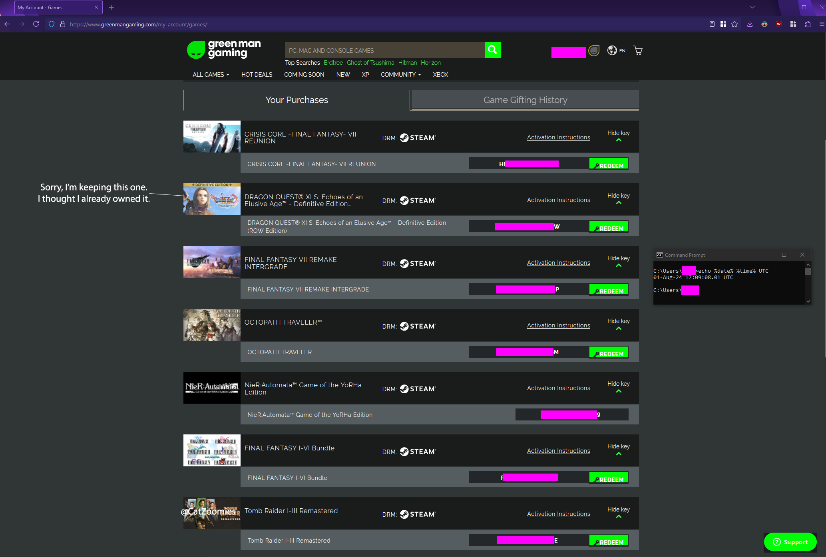Switch to Game Gifting History tab
Image resolution: width=826 pixels, height=557 pixels.
(x=525, y=100)
